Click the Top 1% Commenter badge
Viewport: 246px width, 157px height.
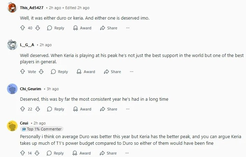pos(42,129)
